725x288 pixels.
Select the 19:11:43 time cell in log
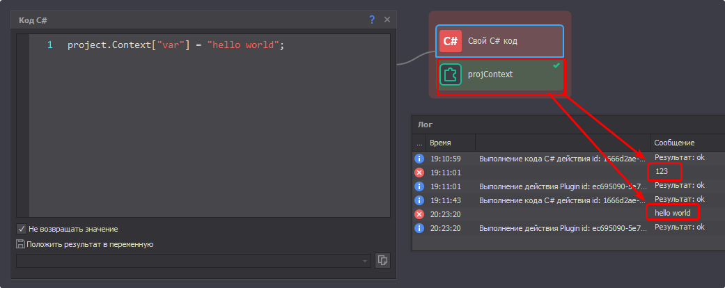445,200
